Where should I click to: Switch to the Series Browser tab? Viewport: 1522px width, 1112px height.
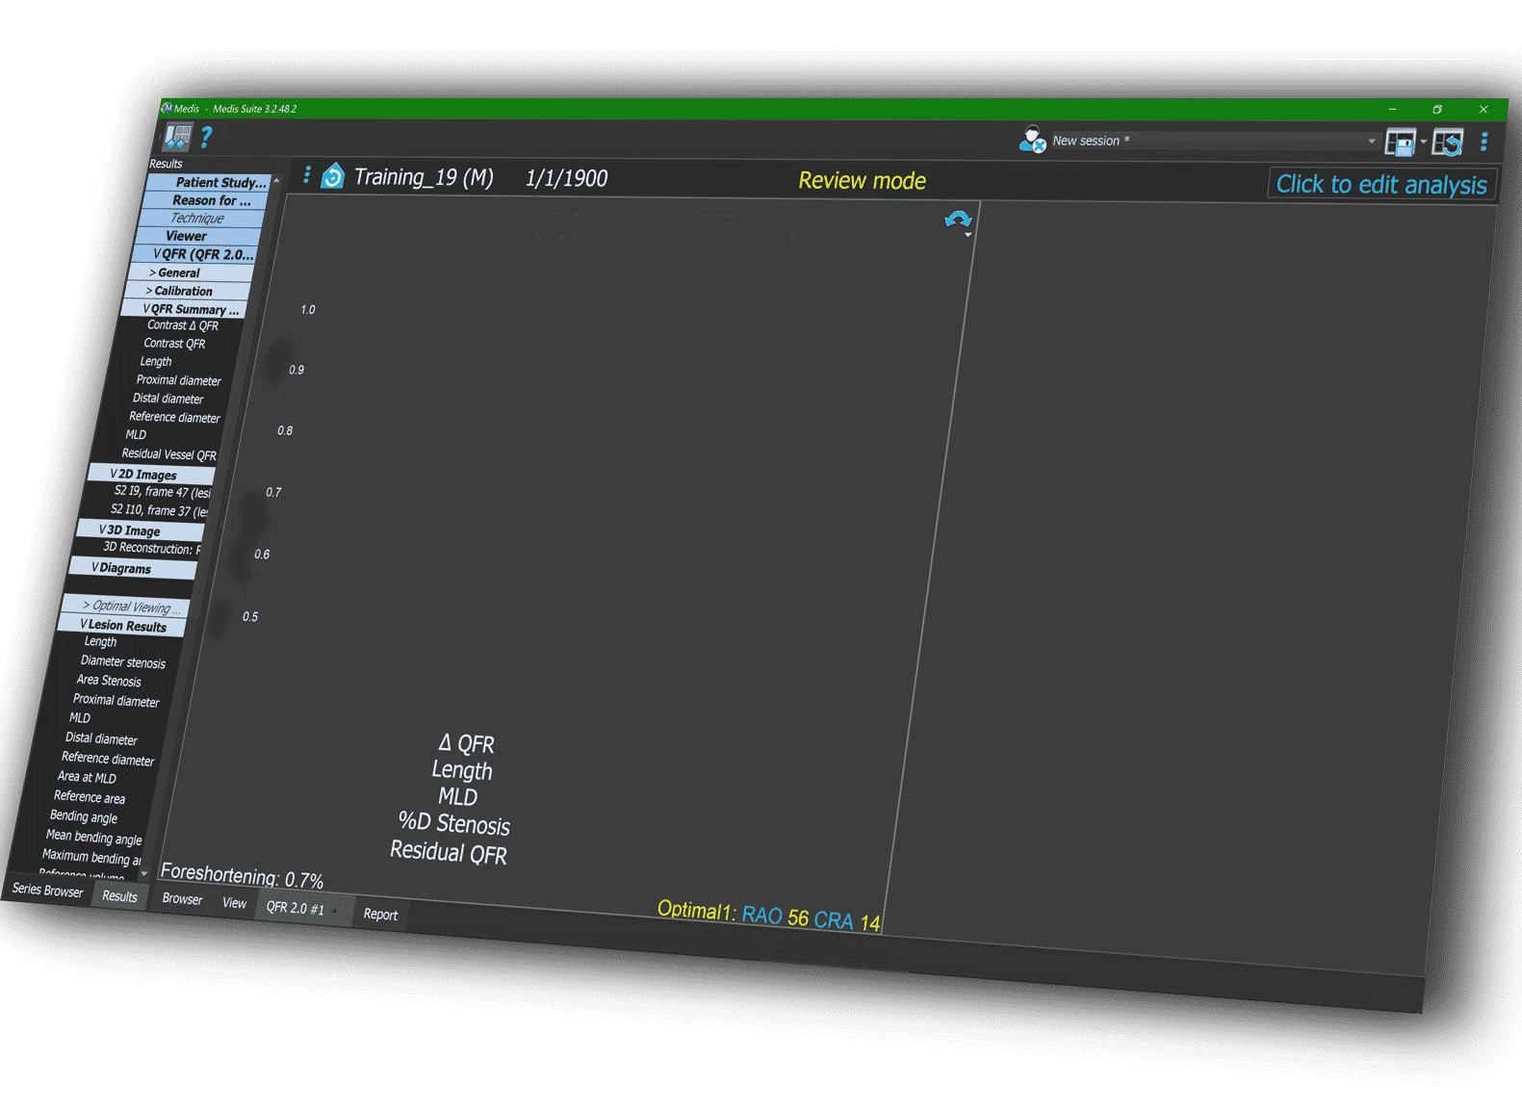pos(47,891)
